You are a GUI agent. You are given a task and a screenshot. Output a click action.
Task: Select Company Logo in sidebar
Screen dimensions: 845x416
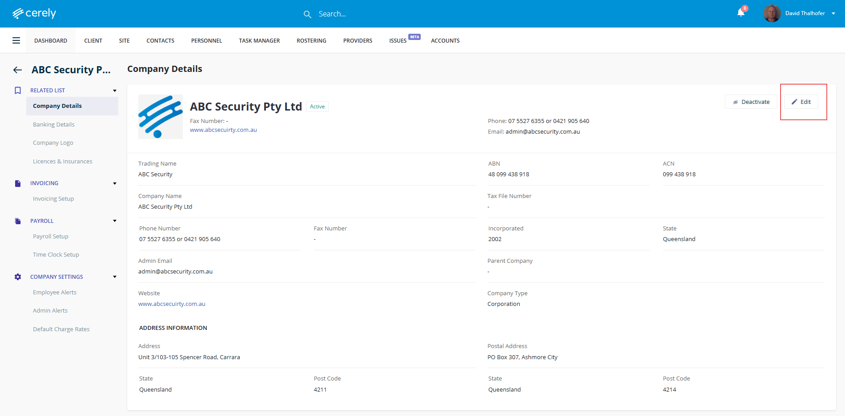coord(53,143)
